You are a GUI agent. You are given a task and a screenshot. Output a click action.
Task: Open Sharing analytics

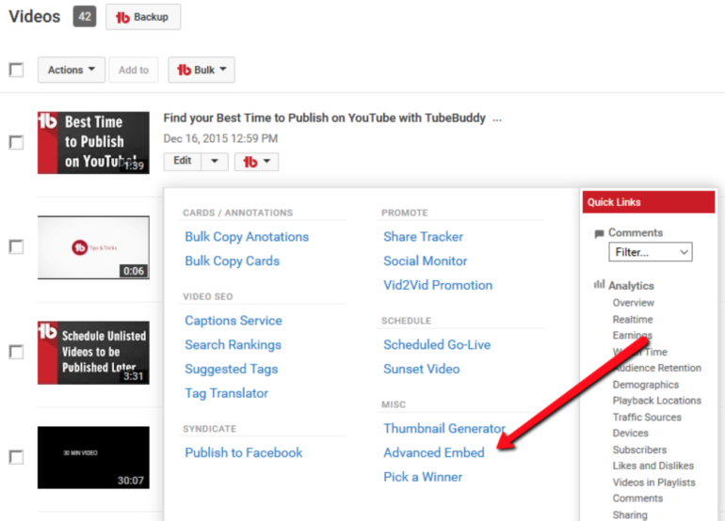pos(630,515)
